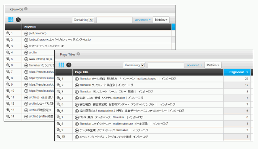Sort by Pageviews column header
This screenshot has width=258, height=149.
[x=237, y=72]
